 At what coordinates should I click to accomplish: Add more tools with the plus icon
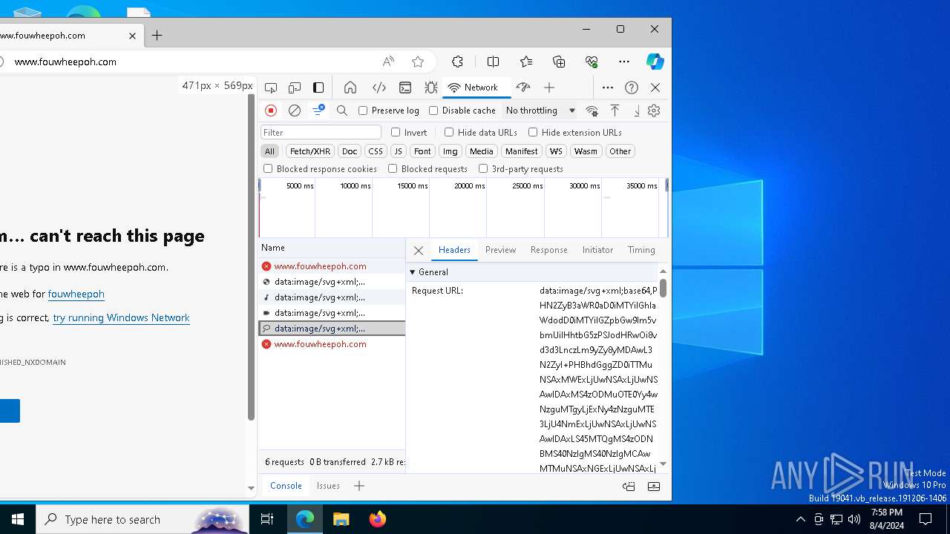tap(549, 88)
